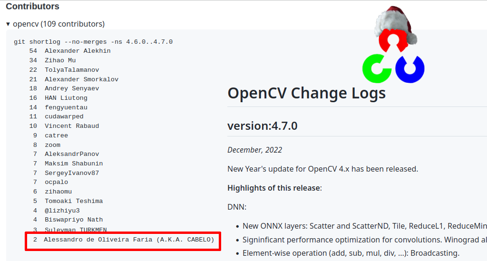Image resolution: width=487 pixels, height=261 pixels.
Task: Click the OpenCV logo with Santa hat
Action: click(x=392, y=48)
